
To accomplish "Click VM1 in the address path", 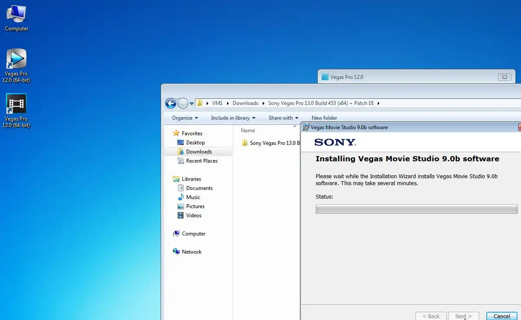I will pyautogui.click(x=217, y=103).
